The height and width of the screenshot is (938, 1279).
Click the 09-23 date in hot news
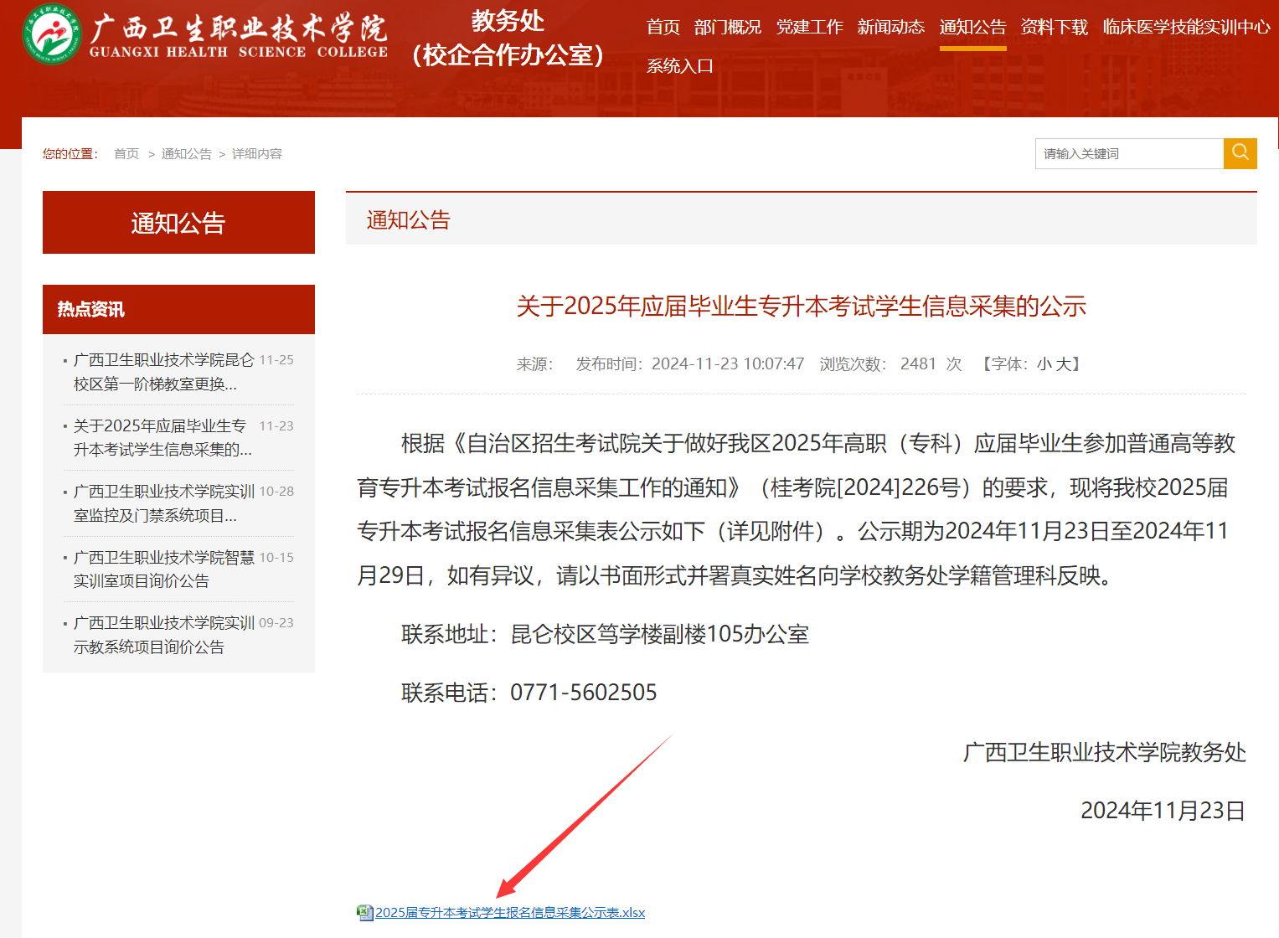(x=276, y=622)
